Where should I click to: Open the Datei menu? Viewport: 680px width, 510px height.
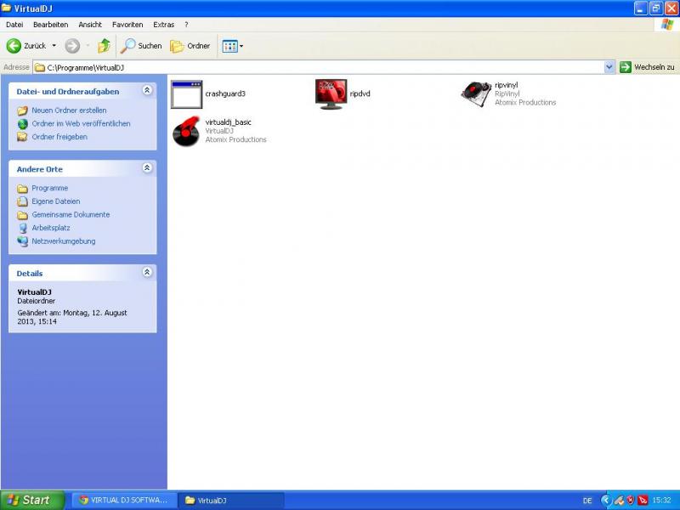pos(14,25)
